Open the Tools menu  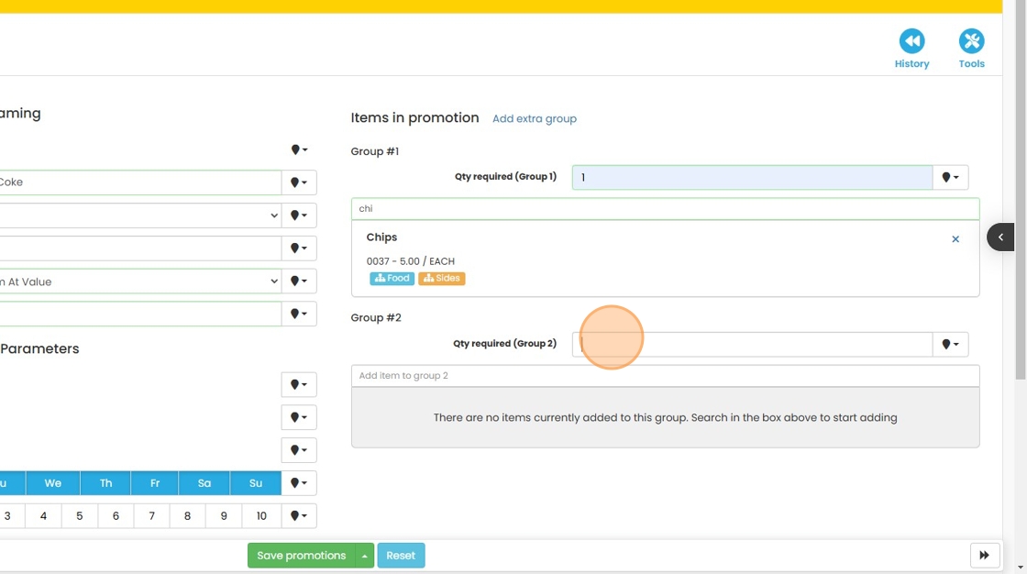pyautogui.click(x=971, y=50)
